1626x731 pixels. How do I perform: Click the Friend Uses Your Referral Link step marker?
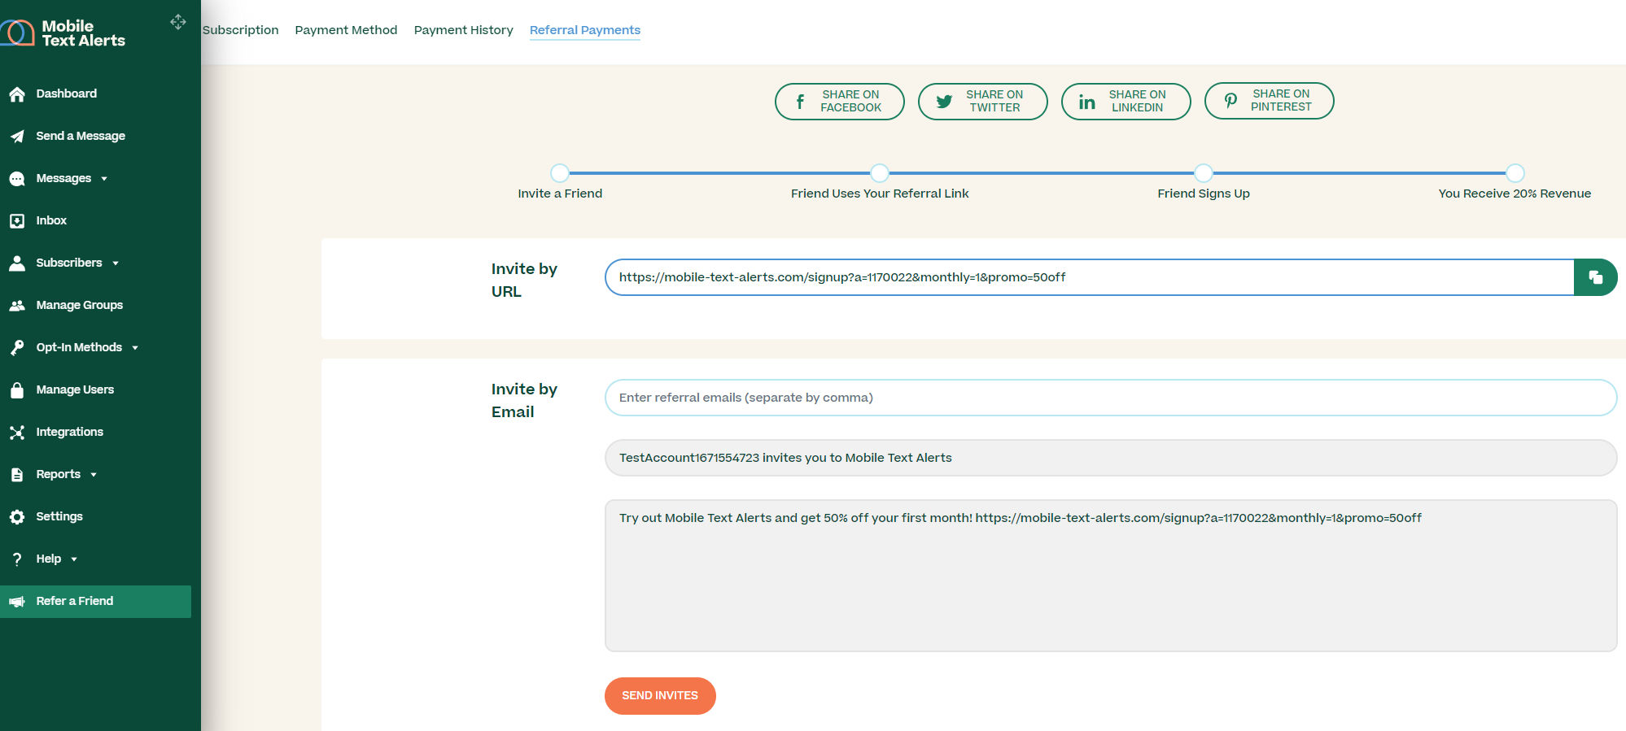[x=880, y=173]
